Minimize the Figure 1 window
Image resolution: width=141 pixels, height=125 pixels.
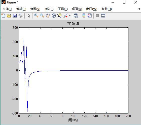[113, 3]
